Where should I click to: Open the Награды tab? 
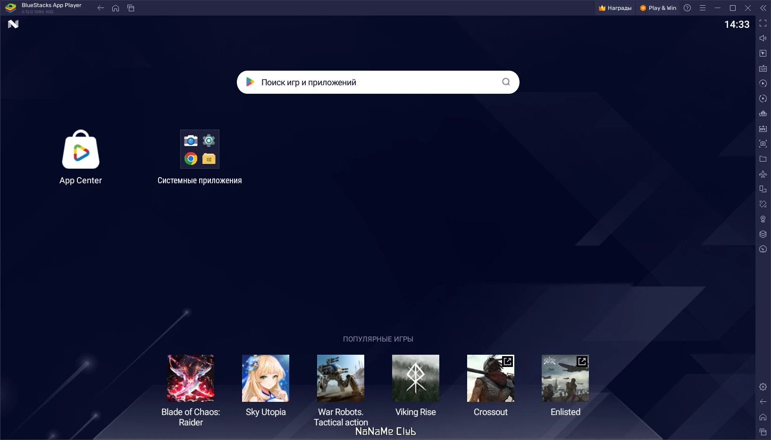click(x=615, y=8)
